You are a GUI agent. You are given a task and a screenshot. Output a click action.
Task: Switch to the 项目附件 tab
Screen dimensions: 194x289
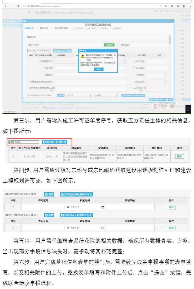(44, 28)
